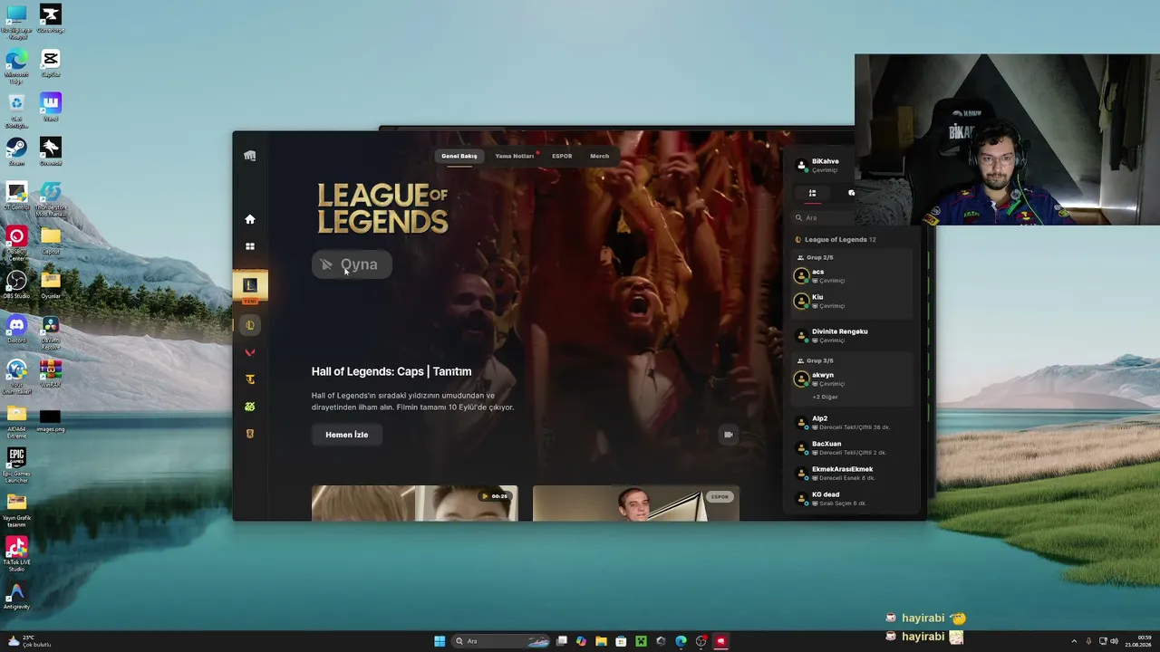Screen dimensions: 1160x652
Task: Select the League of Legends sidebar icon
Action: (250, 325)
